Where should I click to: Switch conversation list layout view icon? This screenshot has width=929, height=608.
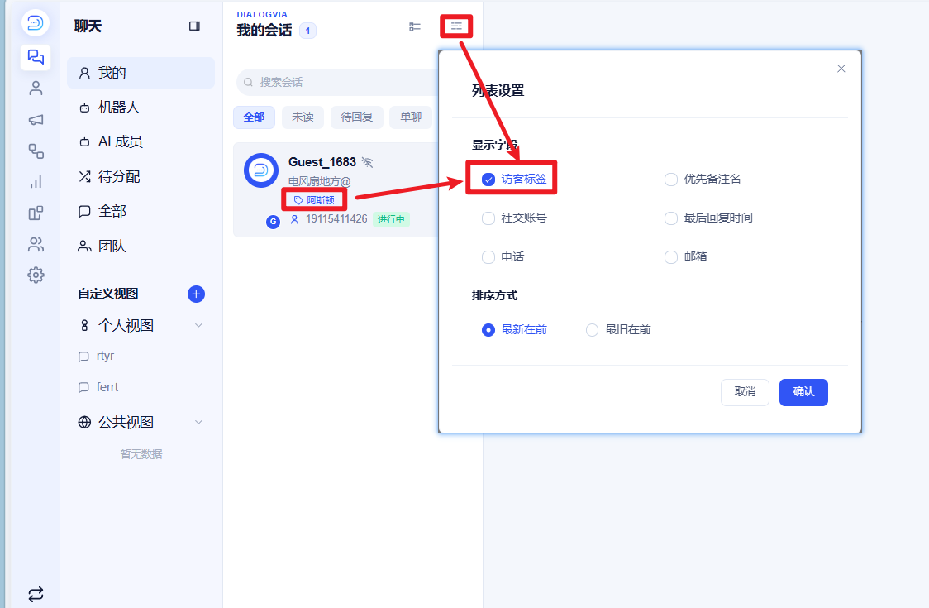(415, 26)
